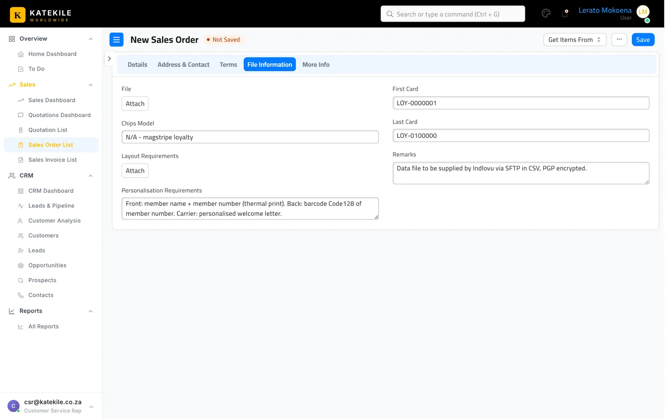Click the Contacts phone icon
The height and width of the screenshot is (419, 671).
point(21,295)
